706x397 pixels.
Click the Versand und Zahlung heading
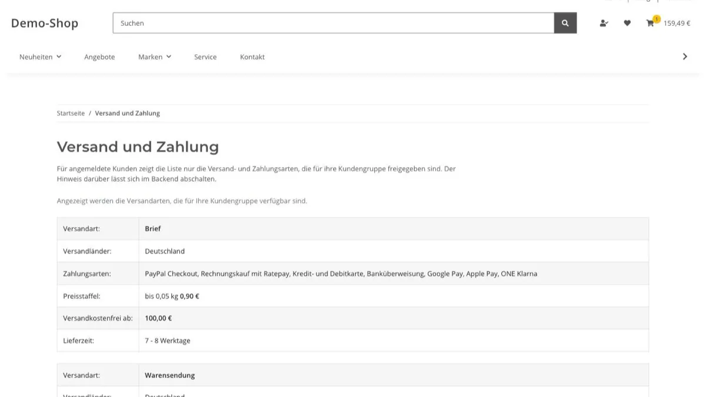(138, 146)
